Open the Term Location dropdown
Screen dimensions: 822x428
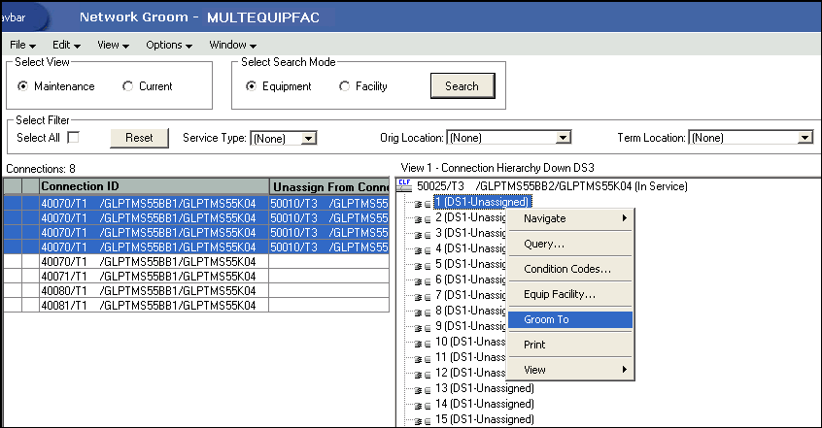pos(805,137)
